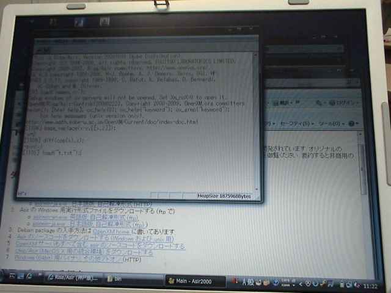Click the save icon in Asir toolbar

[x=47, y=50]
